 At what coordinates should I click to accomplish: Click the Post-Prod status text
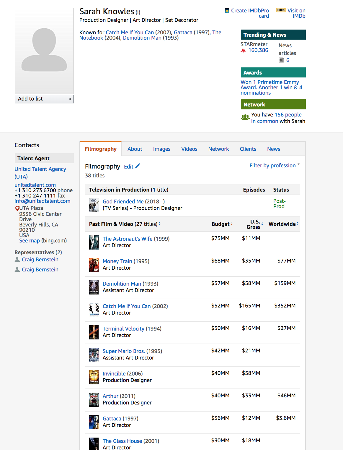[x=279, y=204]
